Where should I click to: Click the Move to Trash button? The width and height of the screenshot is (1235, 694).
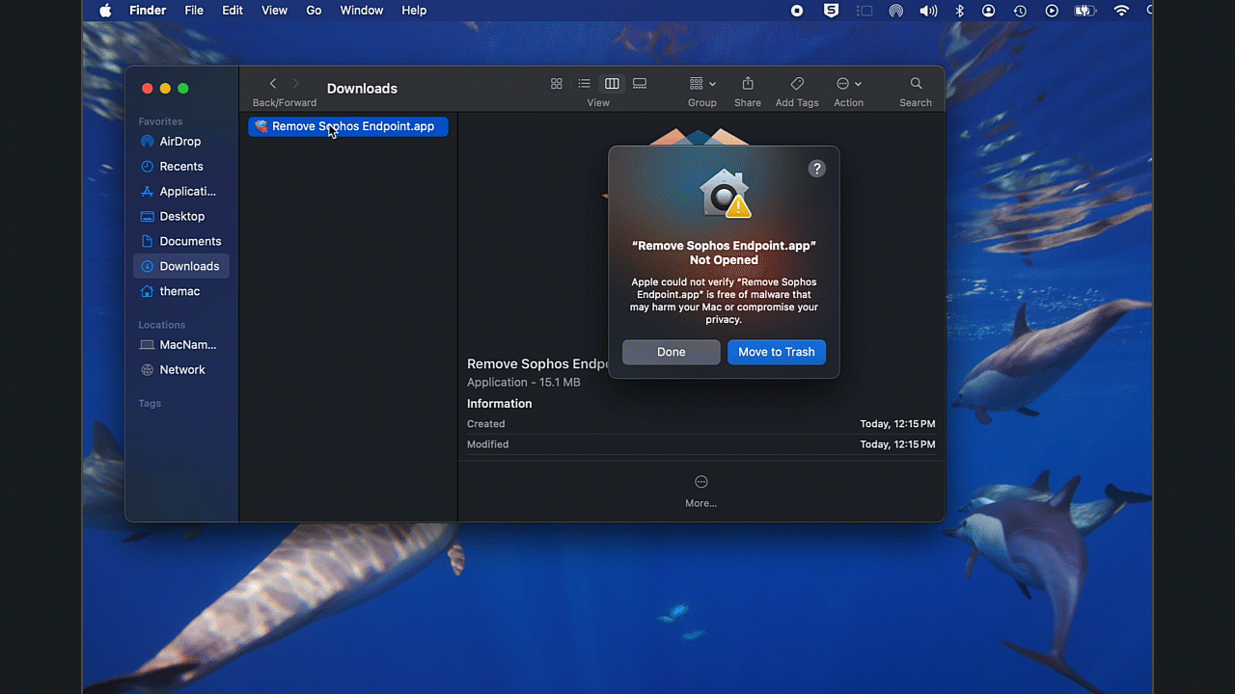[776, 352]
